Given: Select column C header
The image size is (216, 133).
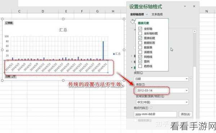Looking at the screenshot, I should click(x=19, y=11).
